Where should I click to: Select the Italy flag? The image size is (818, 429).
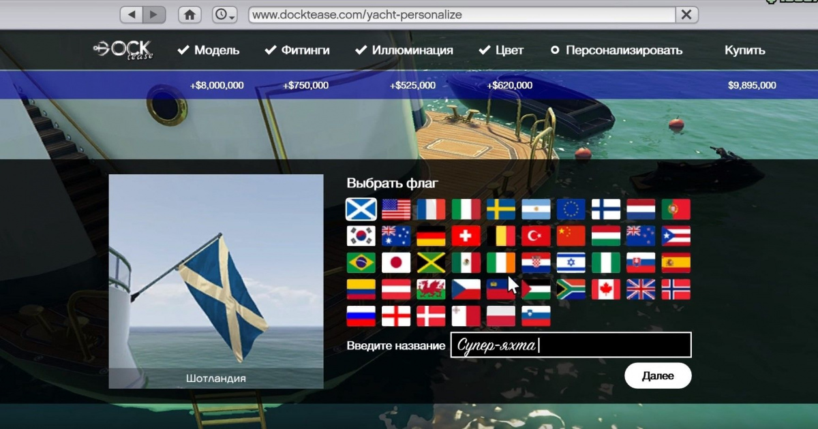pyautogui.click(x=466, y=209)
